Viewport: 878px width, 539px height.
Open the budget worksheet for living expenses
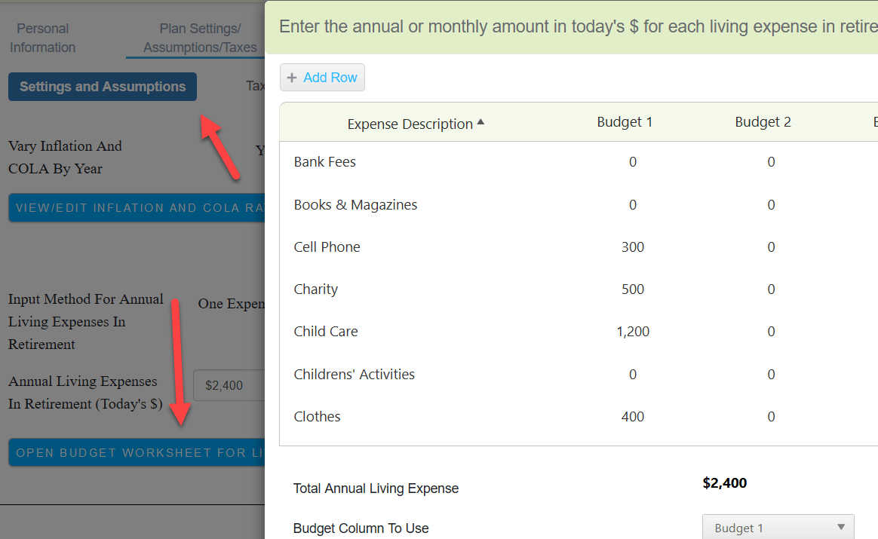tap(136, 452)
